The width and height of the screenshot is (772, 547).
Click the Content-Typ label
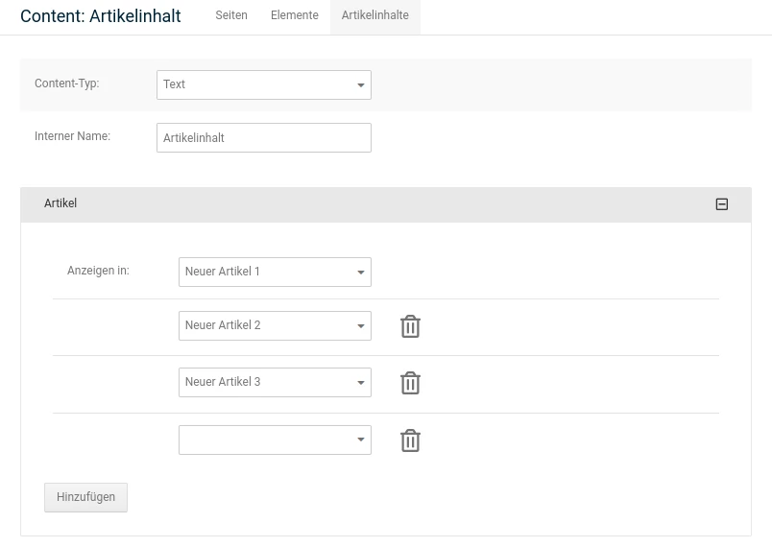[x=66, y=83]
